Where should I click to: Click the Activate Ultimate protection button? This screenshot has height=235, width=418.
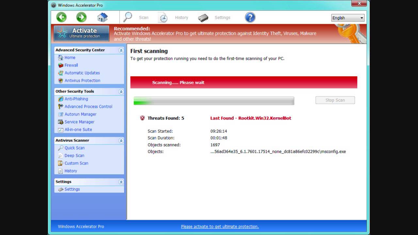[x=81, y=33]
